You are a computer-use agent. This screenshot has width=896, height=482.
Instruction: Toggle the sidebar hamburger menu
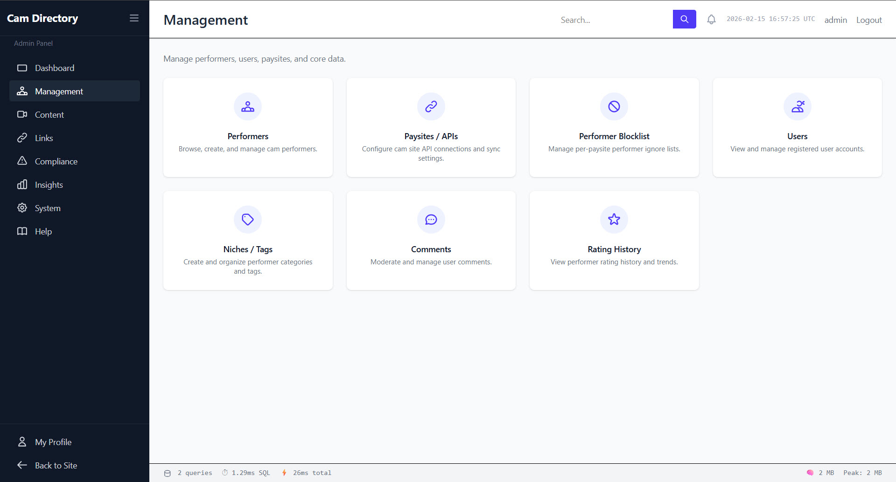pyautogui.click(x=134, y=18)
